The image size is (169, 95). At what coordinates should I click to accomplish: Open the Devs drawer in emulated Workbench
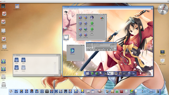(x=86, y=17)
